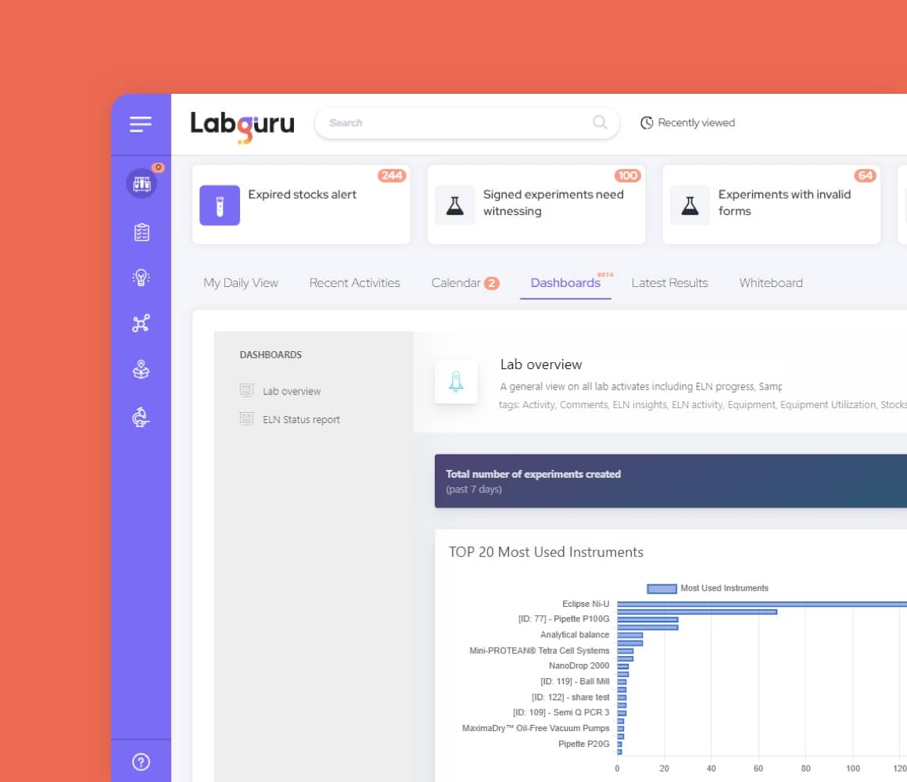Click the NanoDrop 2000 chart label
This screenshot has width=907, height=782.
tap(579, 665)
